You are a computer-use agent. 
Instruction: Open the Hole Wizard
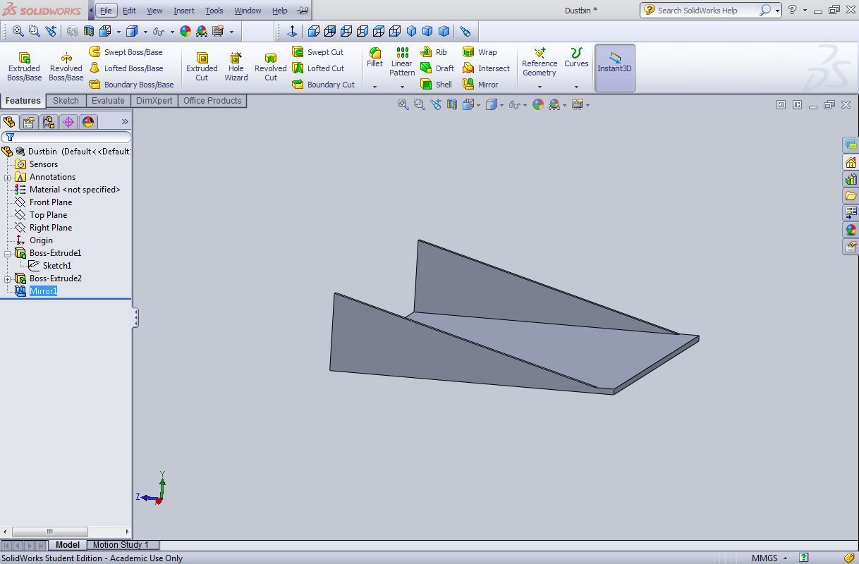coord(236,66)
